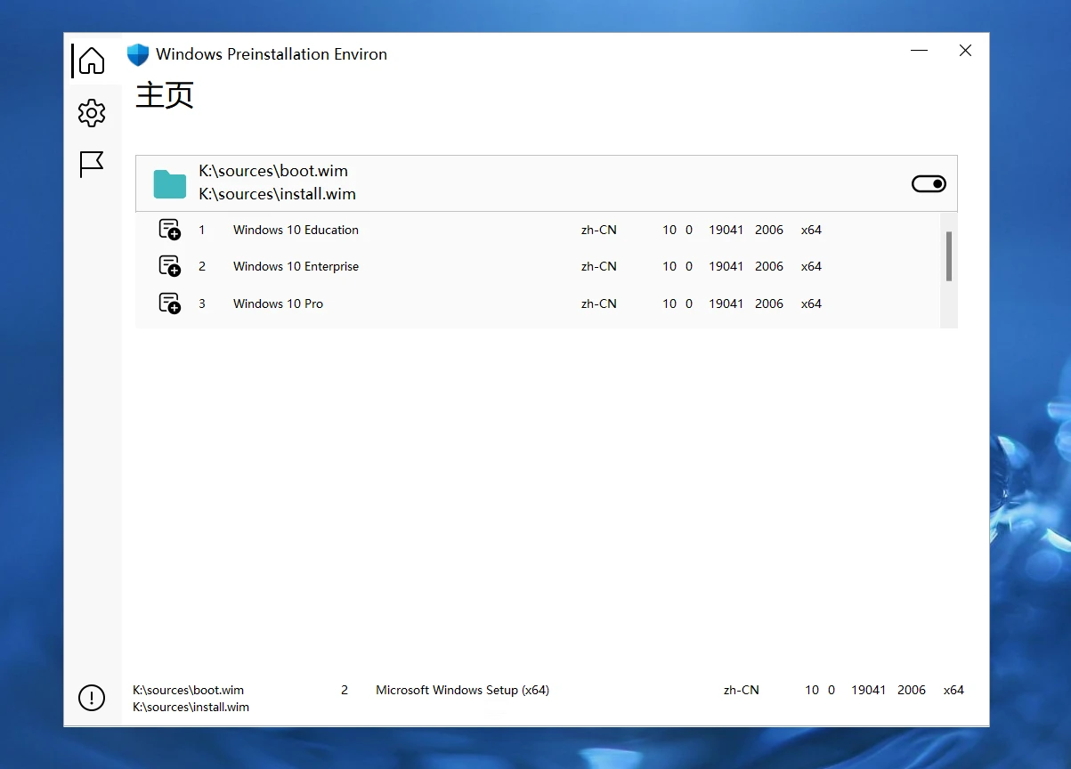The width and height of the screenshot is (1071, 769).
Task: Click x64 in the Education row
Action: pos(811,230)
